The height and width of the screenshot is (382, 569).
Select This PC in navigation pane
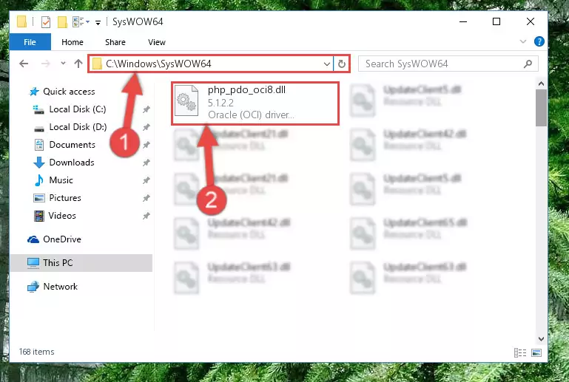pyautogui.click(x=81, y=263)
